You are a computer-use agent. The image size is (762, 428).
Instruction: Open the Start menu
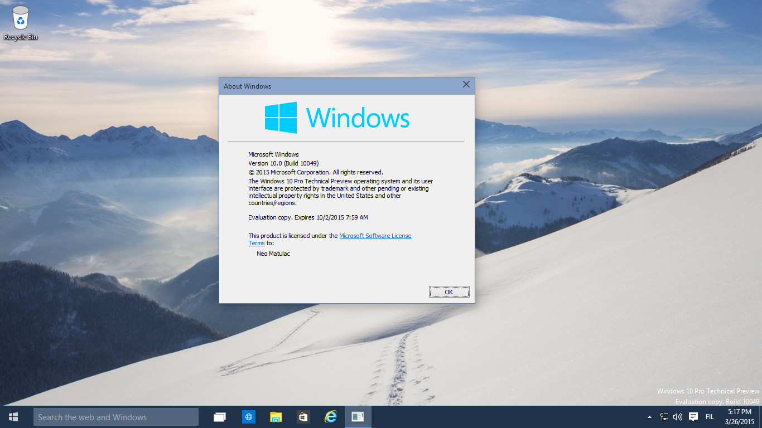[13, 417]
